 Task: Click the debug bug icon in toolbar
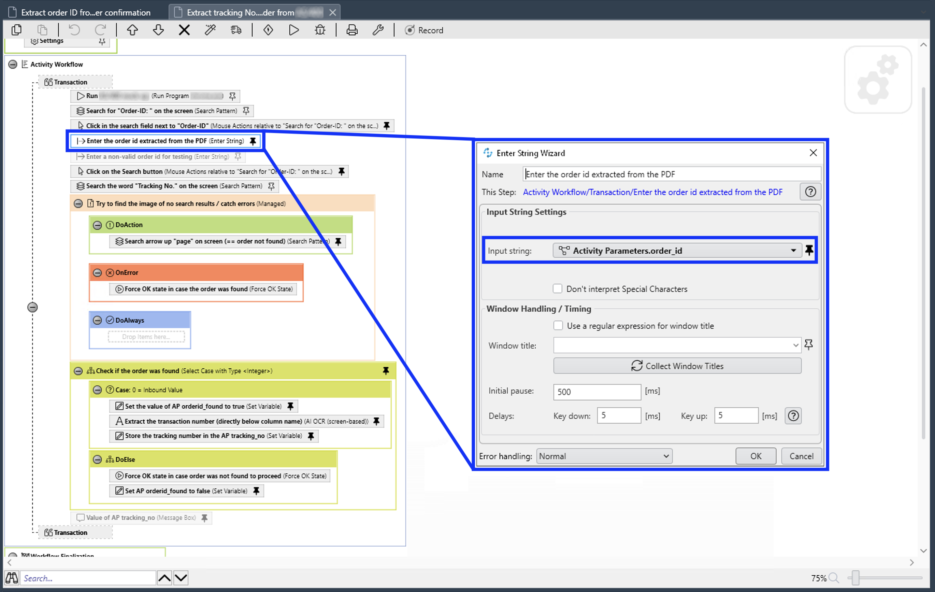click(x=320, y=30)
